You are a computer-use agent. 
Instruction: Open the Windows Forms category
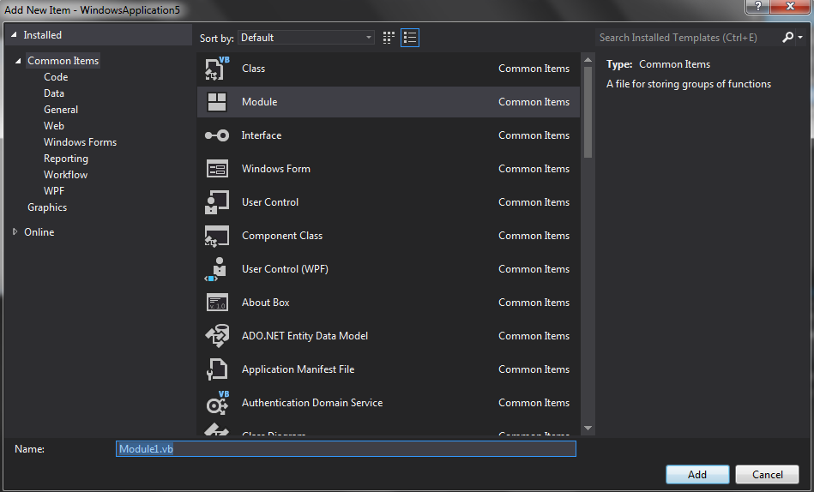[80, 142]
